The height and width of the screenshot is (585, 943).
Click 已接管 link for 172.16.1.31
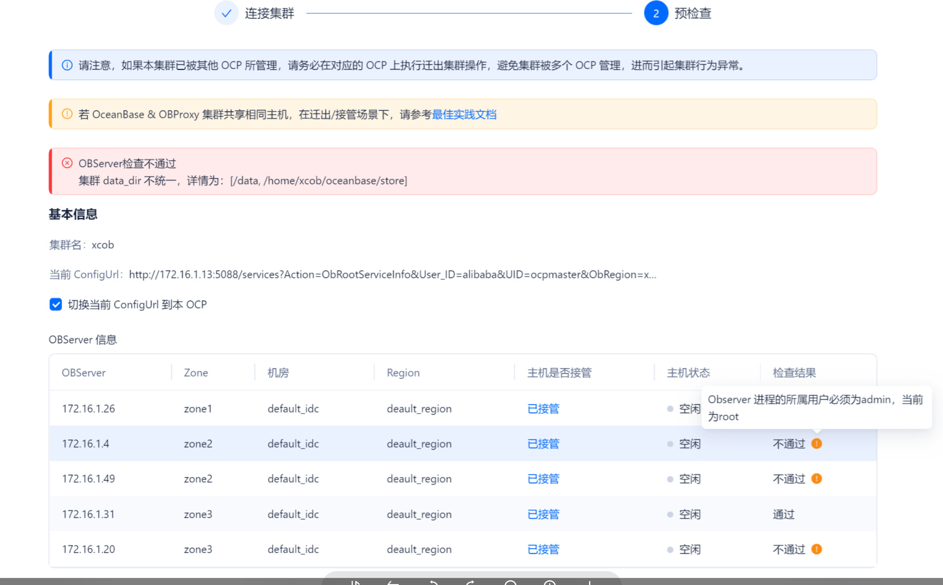pos(543,514)
